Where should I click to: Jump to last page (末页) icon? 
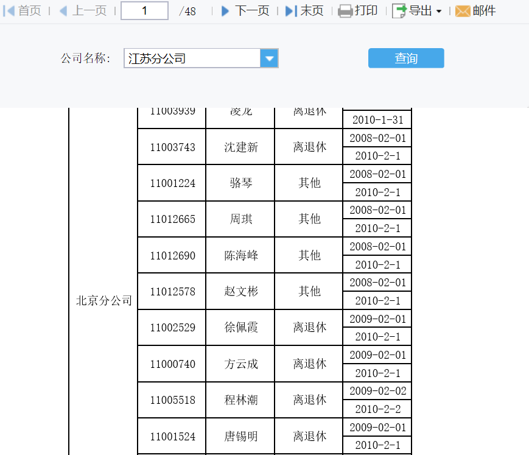click(291, 11)
